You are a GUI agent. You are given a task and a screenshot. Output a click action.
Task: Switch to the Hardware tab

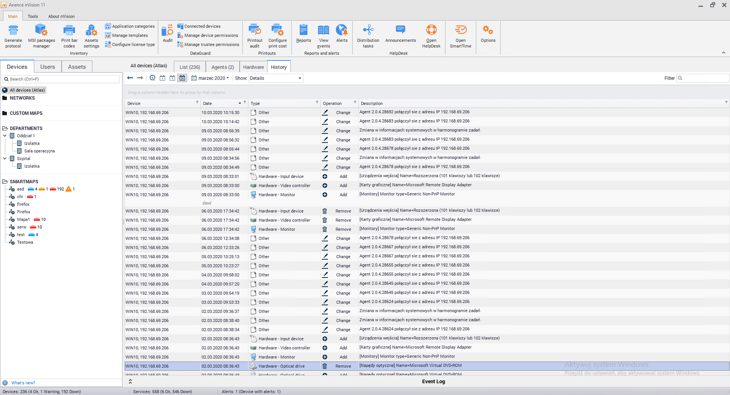pyautogui.click(x=253, y=67)
